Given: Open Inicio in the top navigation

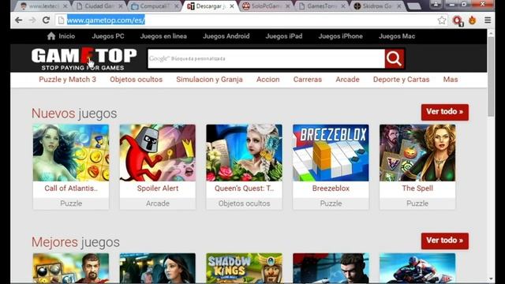Looking at the screenshot, I should (66, 36).
